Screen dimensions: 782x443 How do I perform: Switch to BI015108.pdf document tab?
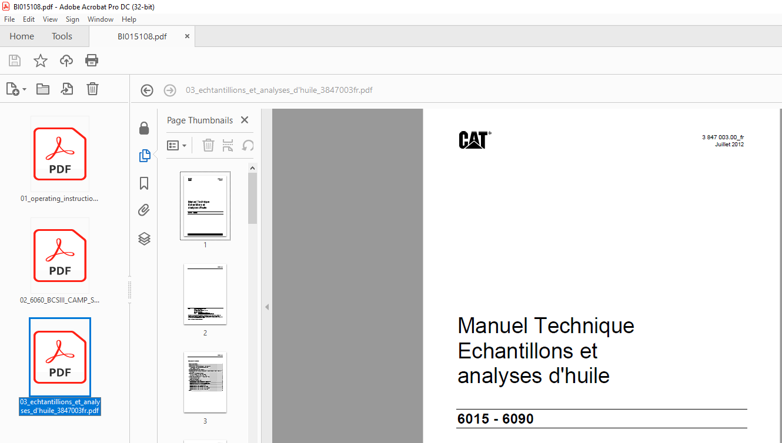point(142,36)
